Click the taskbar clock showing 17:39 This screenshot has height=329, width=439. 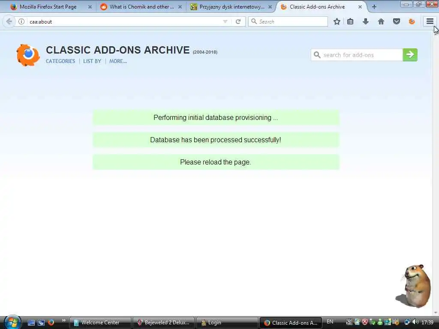click(x=427, y=323)
